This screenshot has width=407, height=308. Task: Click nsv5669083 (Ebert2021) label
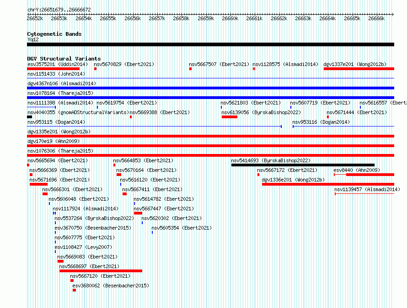pos(87,257)
